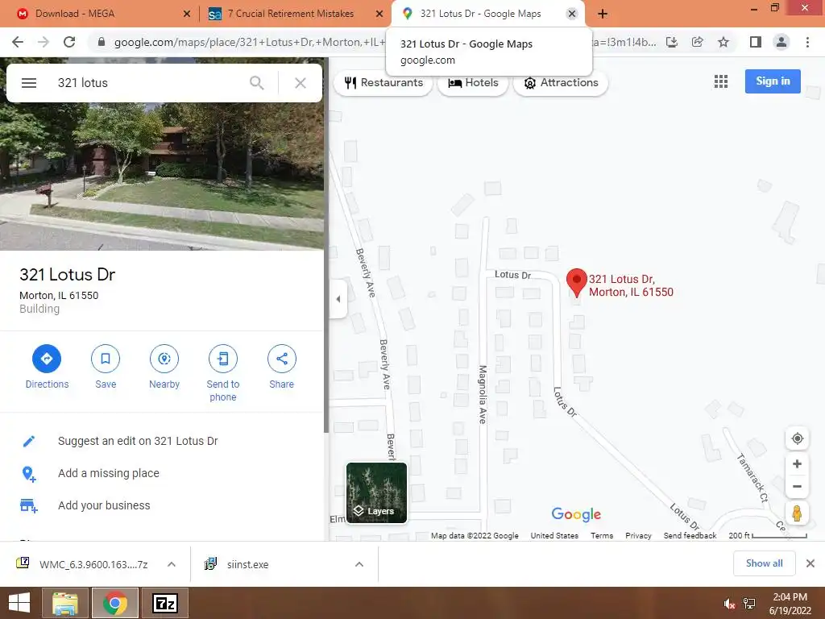
Task: Open Chrome three-dot menu
Action: [x=807, y=42]
